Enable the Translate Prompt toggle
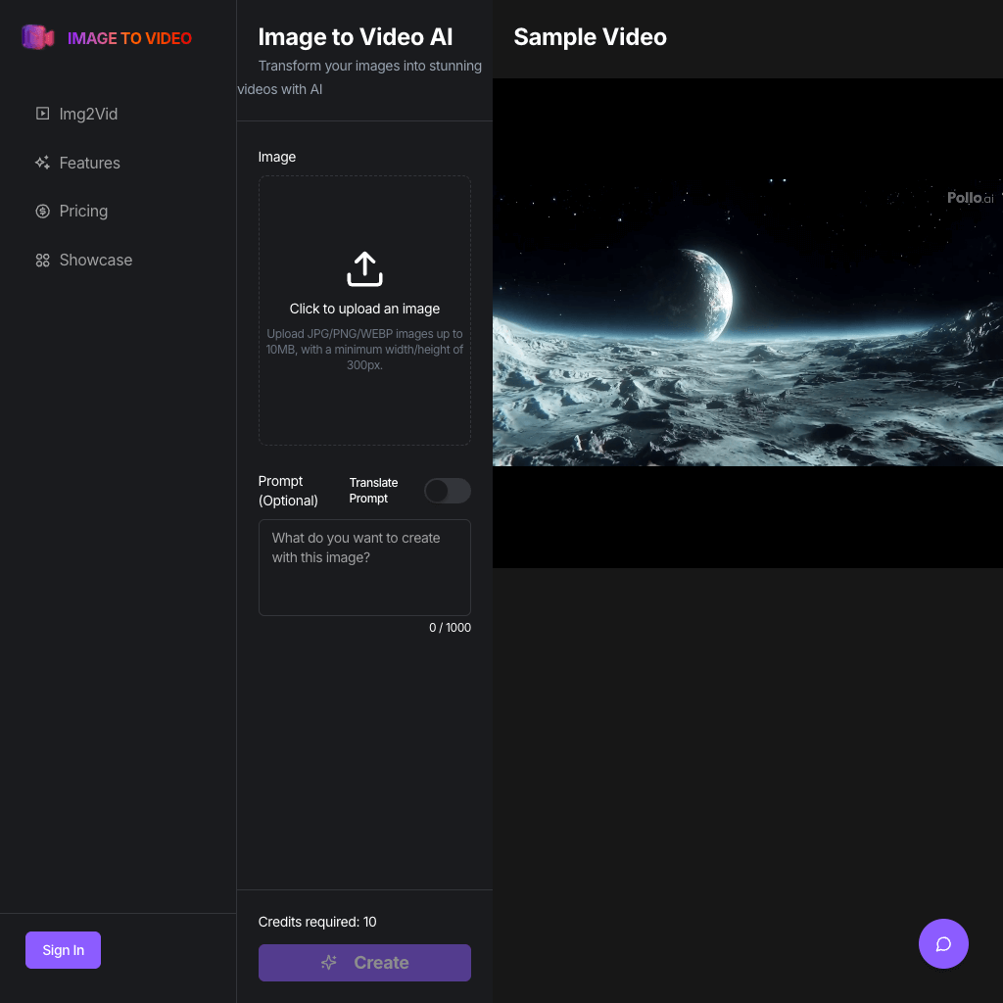 pyautogui.click(x=448, y=491)
